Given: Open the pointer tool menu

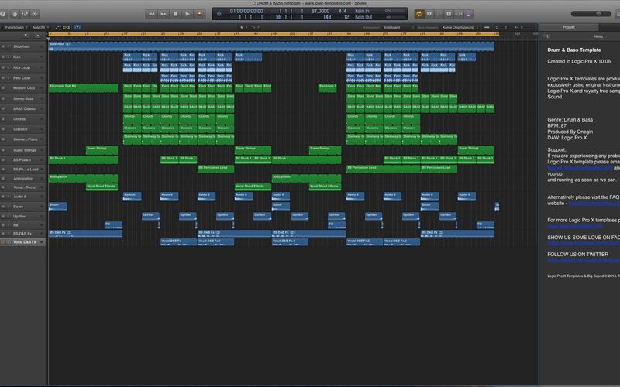Looking at the screenshot, I should [243, 27].
